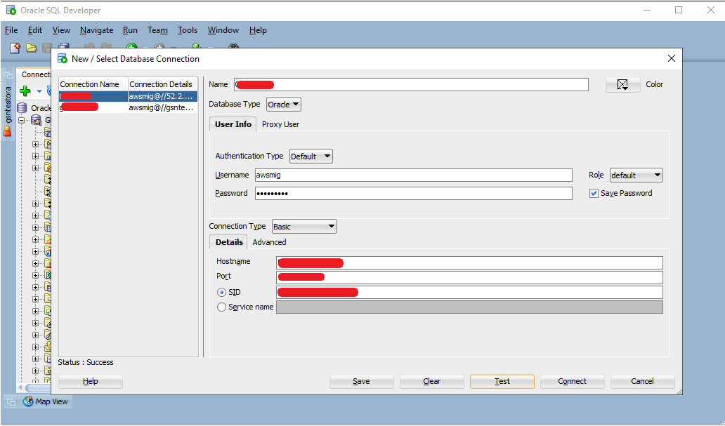Viewport: 725px width, 426px height.
Task: Click into the Hostname field
Action: (x=469, y=263)
